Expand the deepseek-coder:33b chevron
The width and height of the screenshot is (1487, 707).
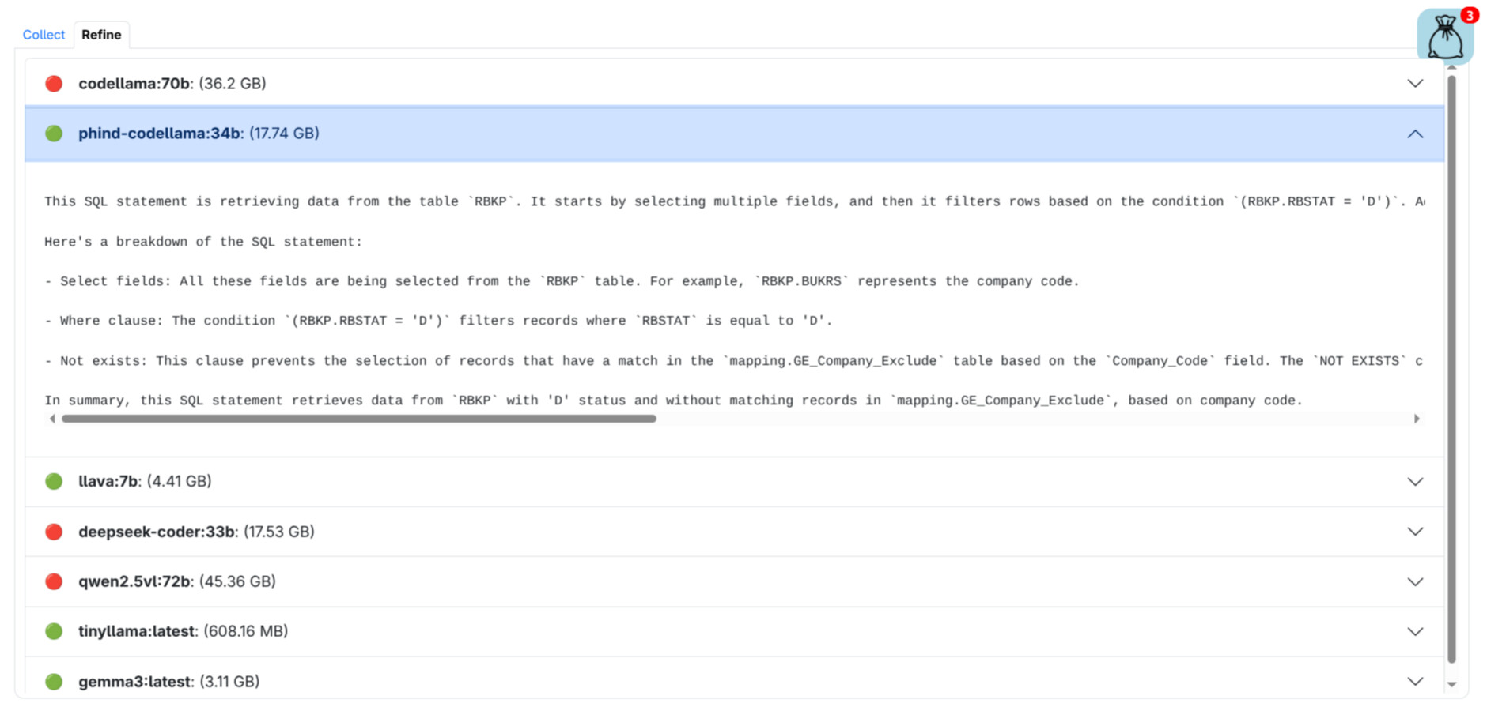coord(1415,532)
